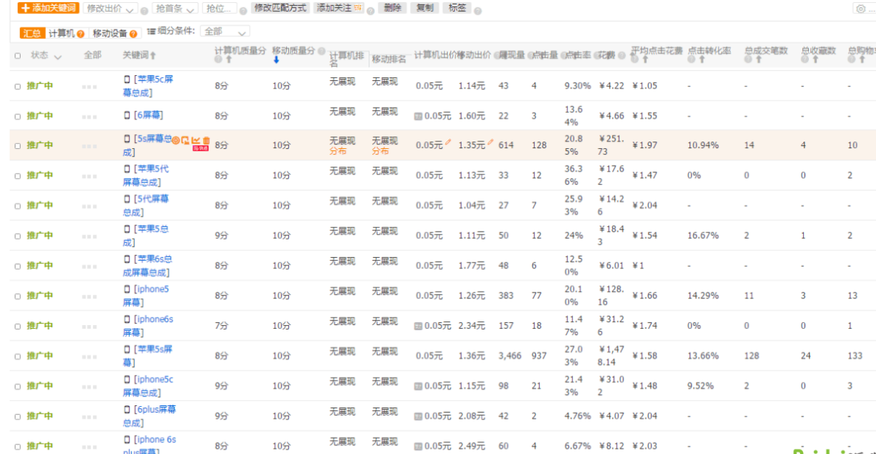This screenshot has height=454, width=876.
Task: Click the help icon after 修改出价
Action: tap(144, 10)
